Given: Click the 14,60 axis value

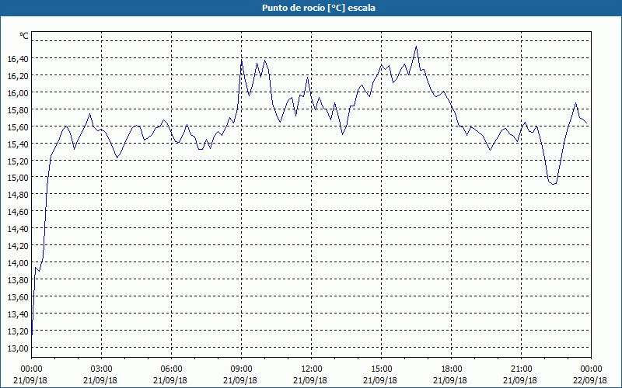Looking at the screenshot, I should pos(18,211).
